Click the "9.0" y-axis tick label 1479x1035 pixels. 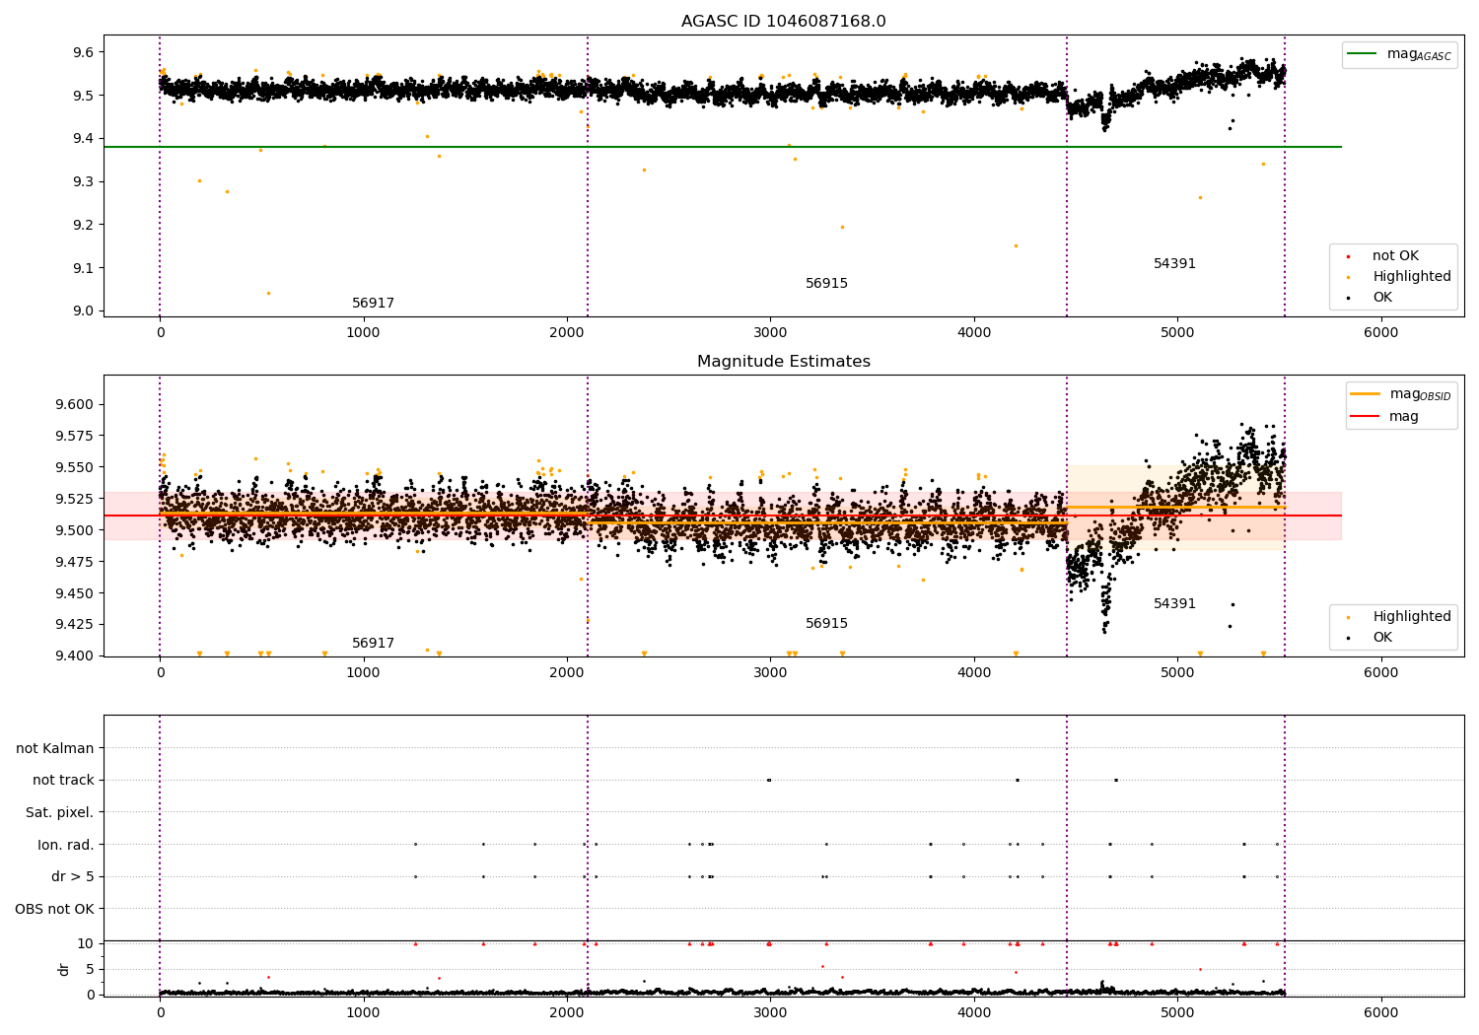pos(84,311)
